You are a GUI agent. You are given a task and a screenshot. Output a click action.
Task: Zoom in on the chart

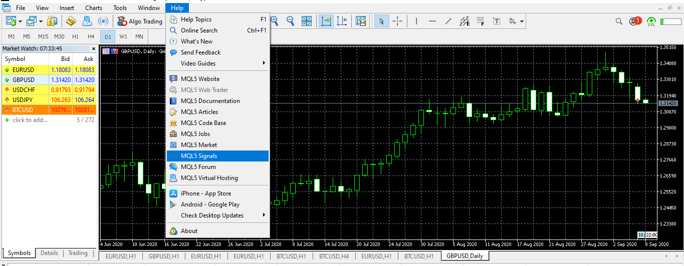coord(274,21)
